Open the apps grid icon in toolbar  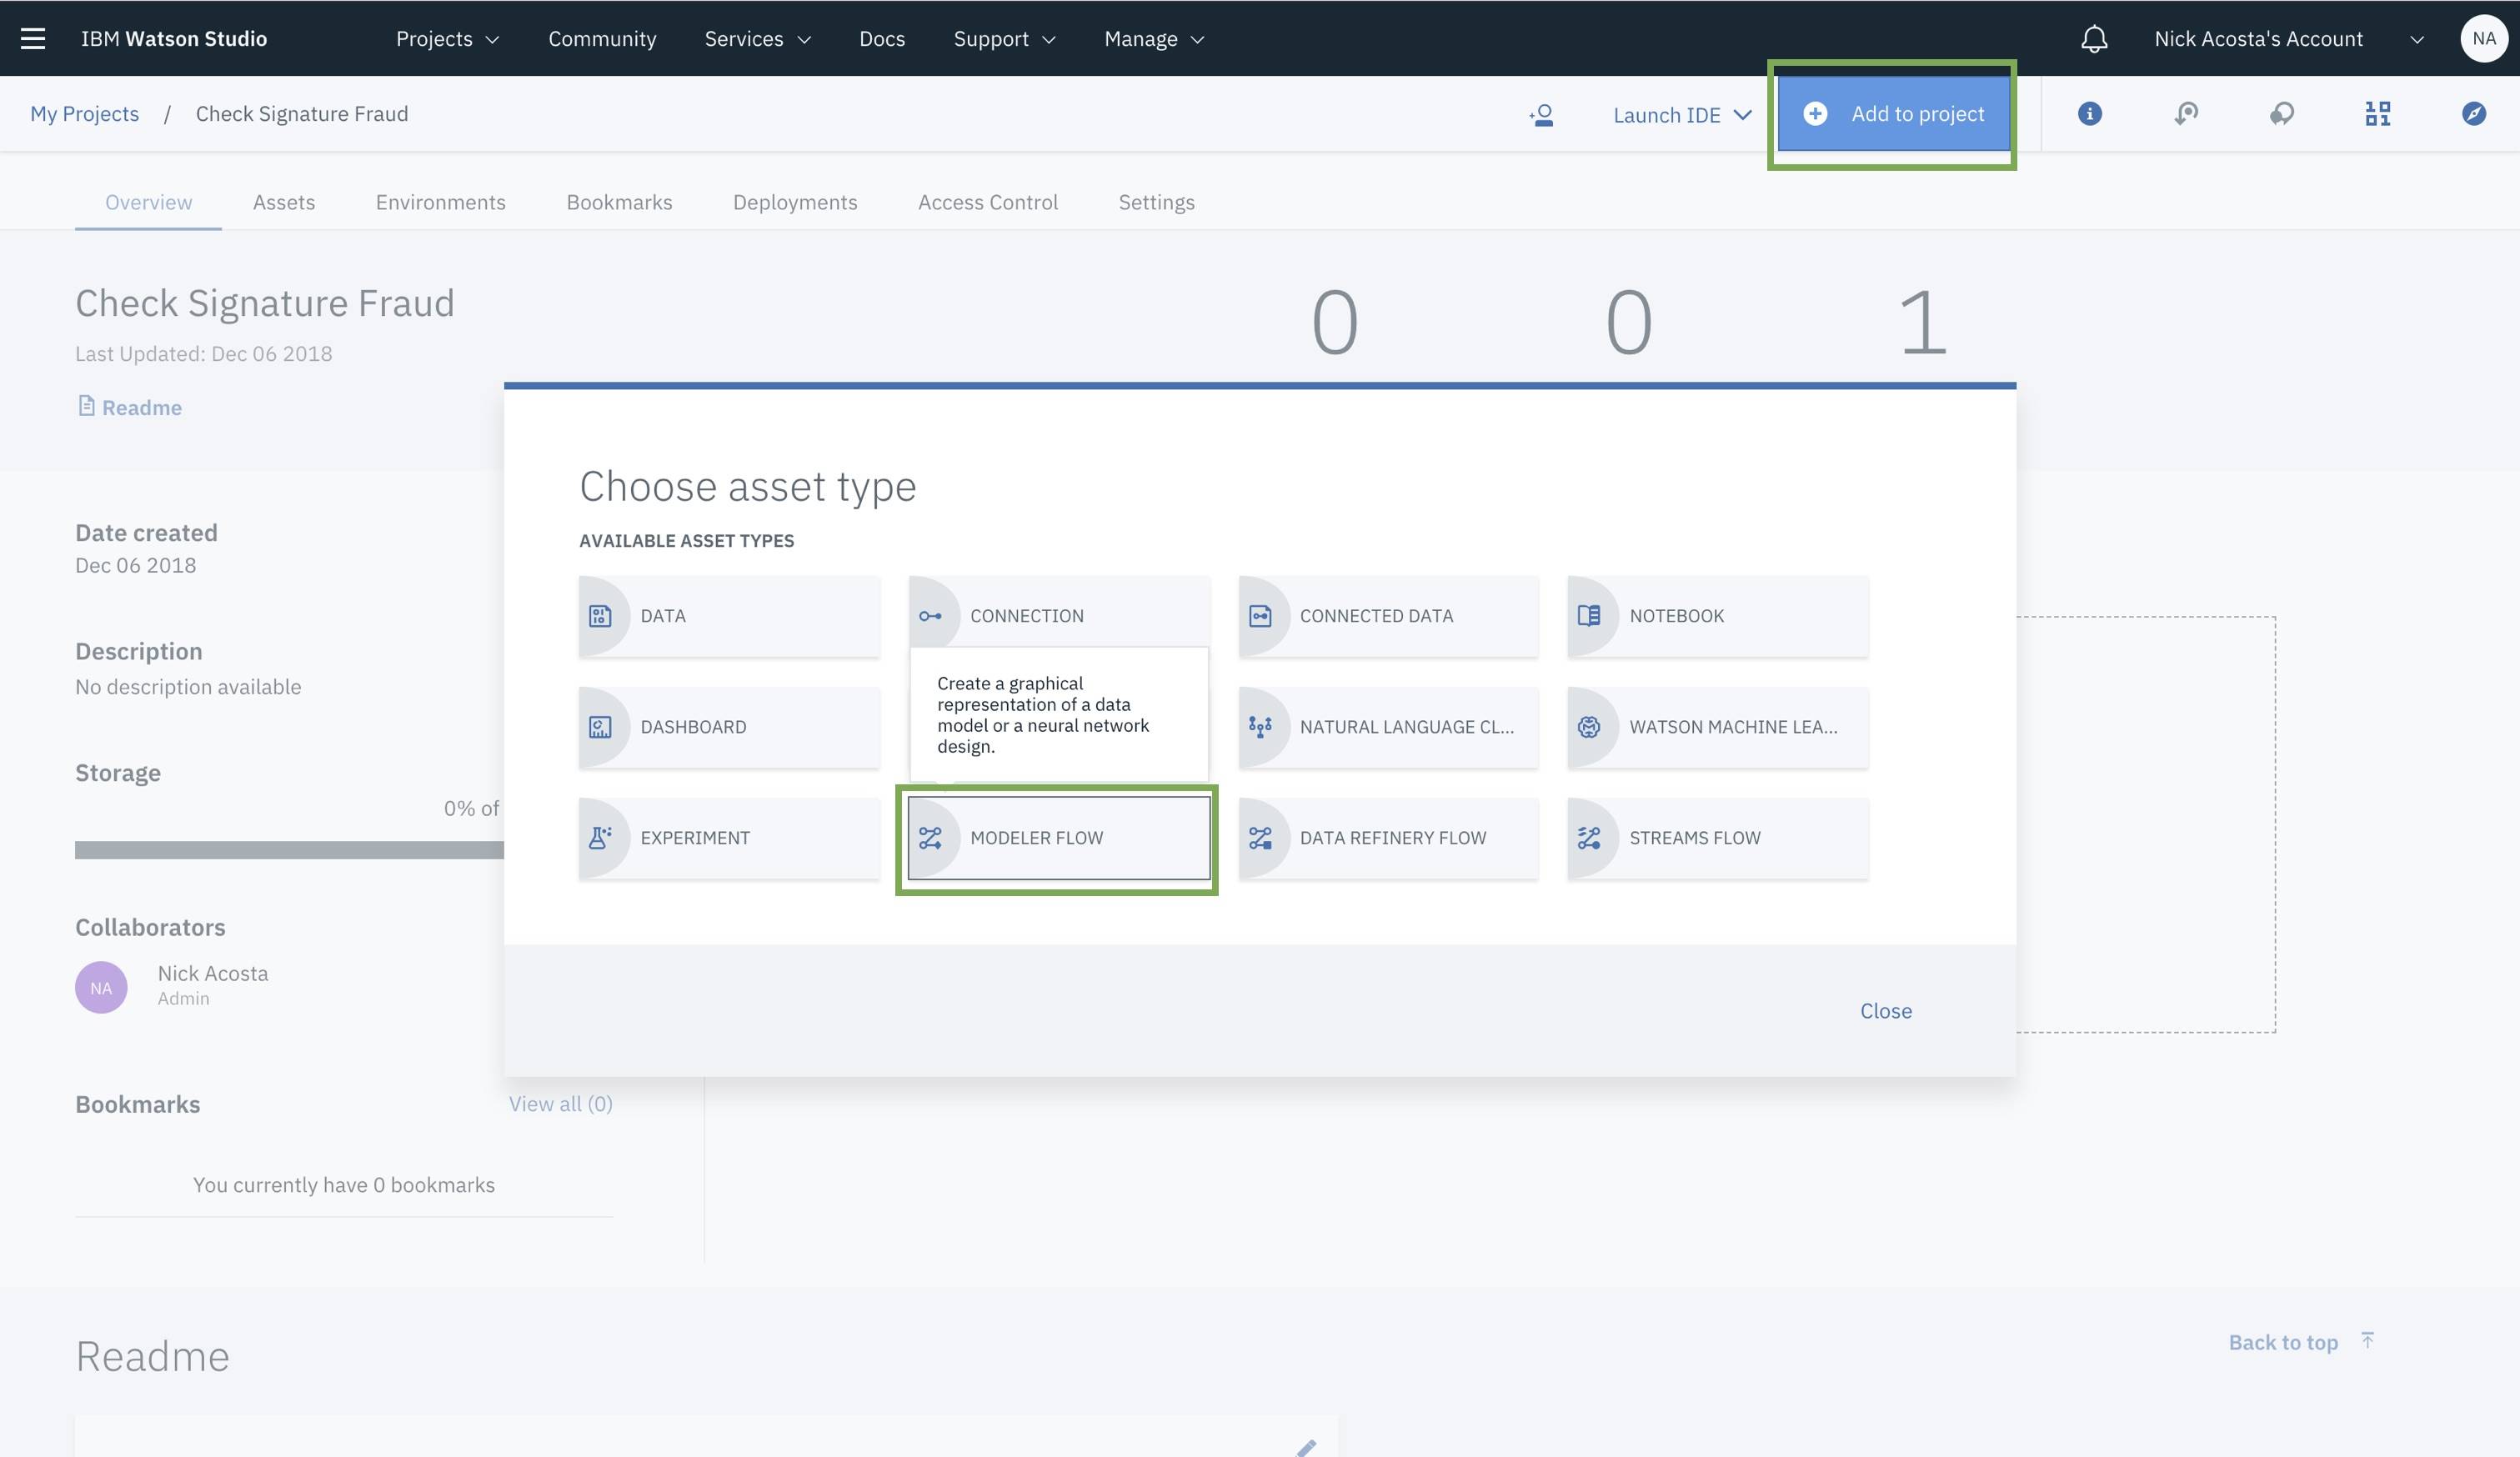2378,114
